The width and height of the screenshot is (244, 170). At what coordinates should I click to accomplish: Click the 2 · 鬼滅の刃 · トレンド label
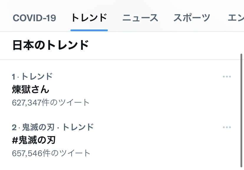53,127
